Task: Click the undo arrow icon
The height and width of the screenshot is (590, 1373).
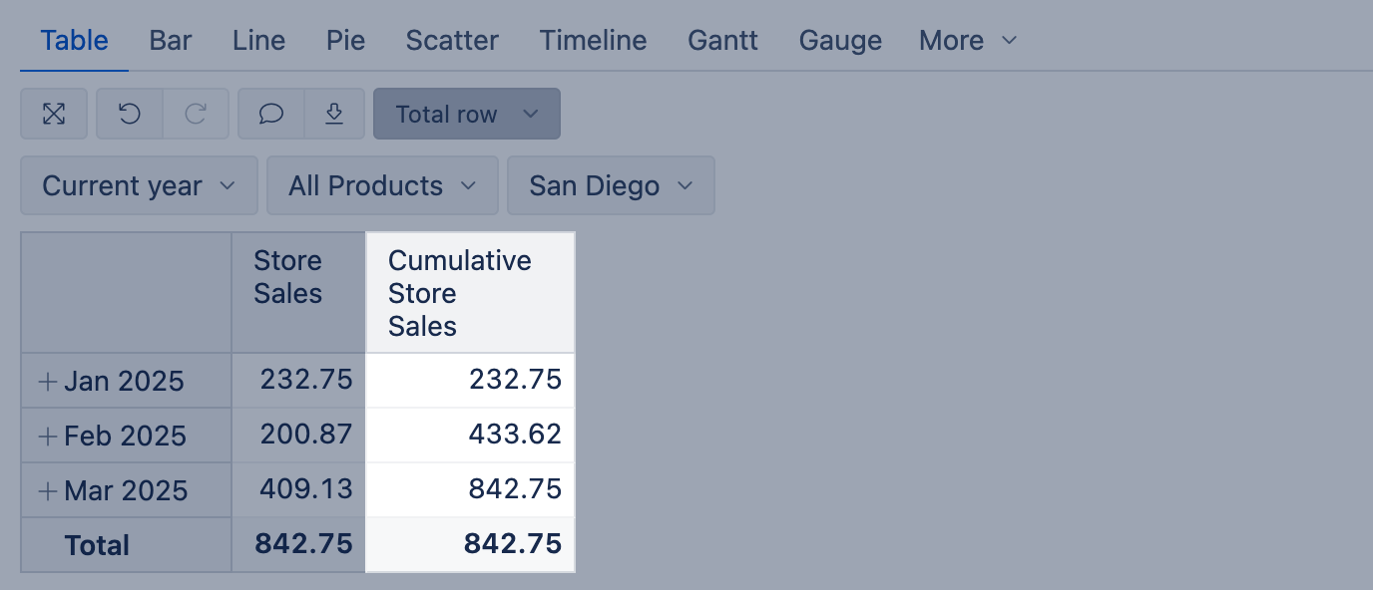Action: [130, 114]
